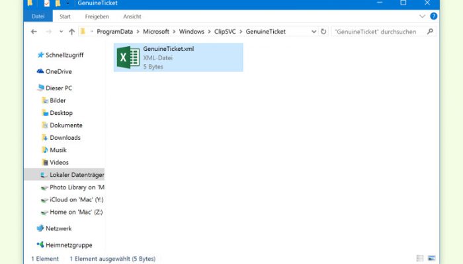463x264 pixels.
Task: Open the Ansicht ribbon tab
Action: click(132, 16)
